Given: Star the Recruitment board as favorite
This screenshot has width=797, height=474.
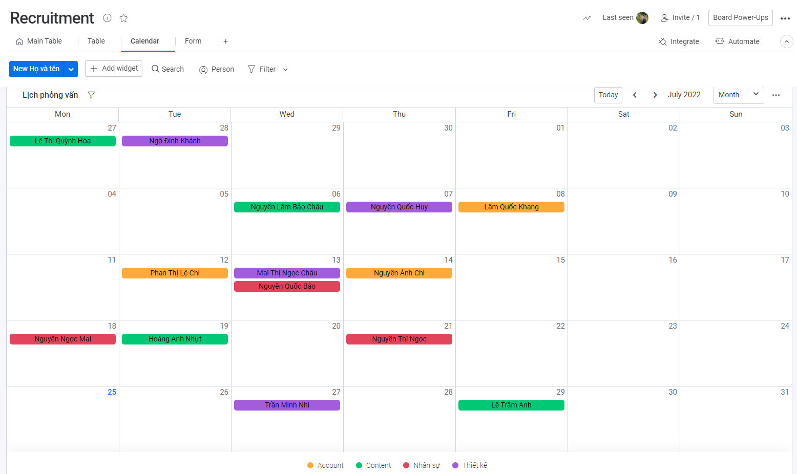Looking at the screenshot, I should [123, 18].
